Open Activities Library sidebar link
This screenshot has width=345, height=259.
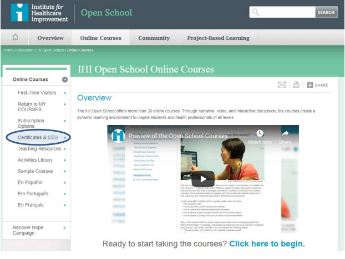pos(35,160)
